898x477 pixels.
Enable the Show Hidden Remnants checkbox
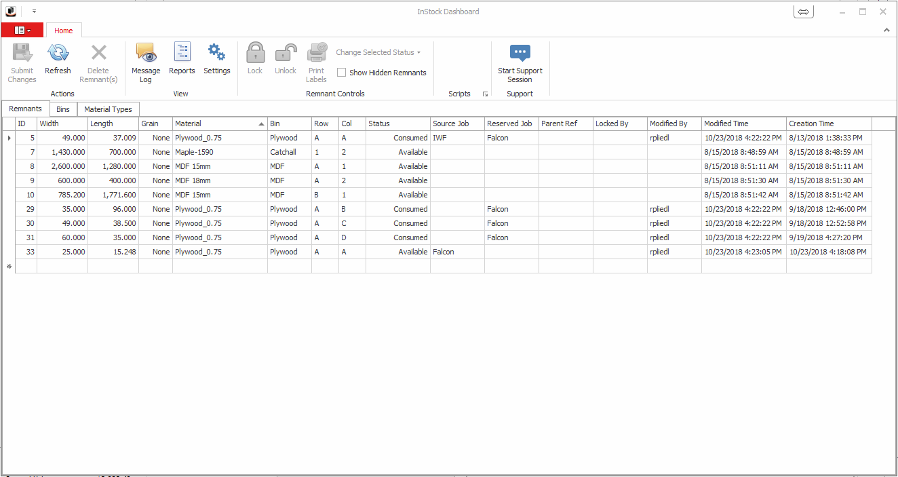(342, 73)
